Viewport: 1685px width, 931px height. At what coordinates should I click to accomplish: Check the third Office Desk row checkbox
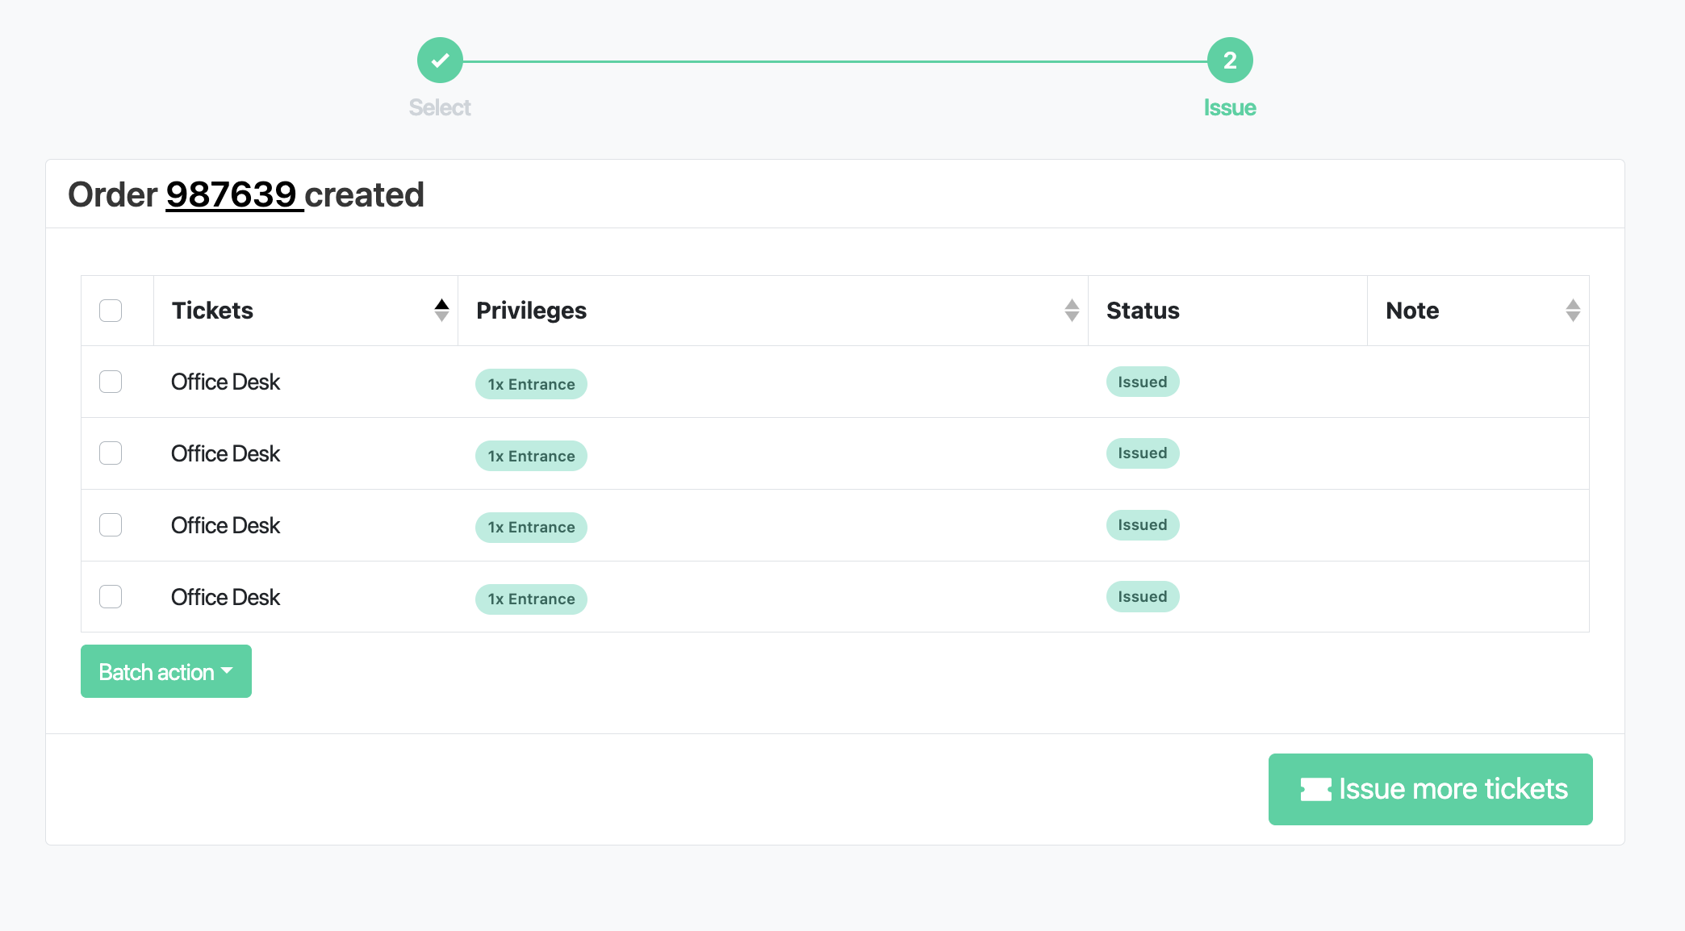coord(111,525)
